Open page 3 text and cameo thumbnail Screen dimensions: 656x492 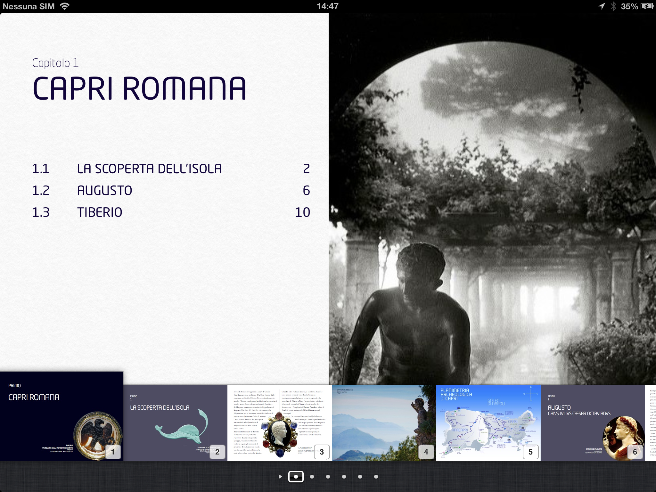click(x=279, y=423)
